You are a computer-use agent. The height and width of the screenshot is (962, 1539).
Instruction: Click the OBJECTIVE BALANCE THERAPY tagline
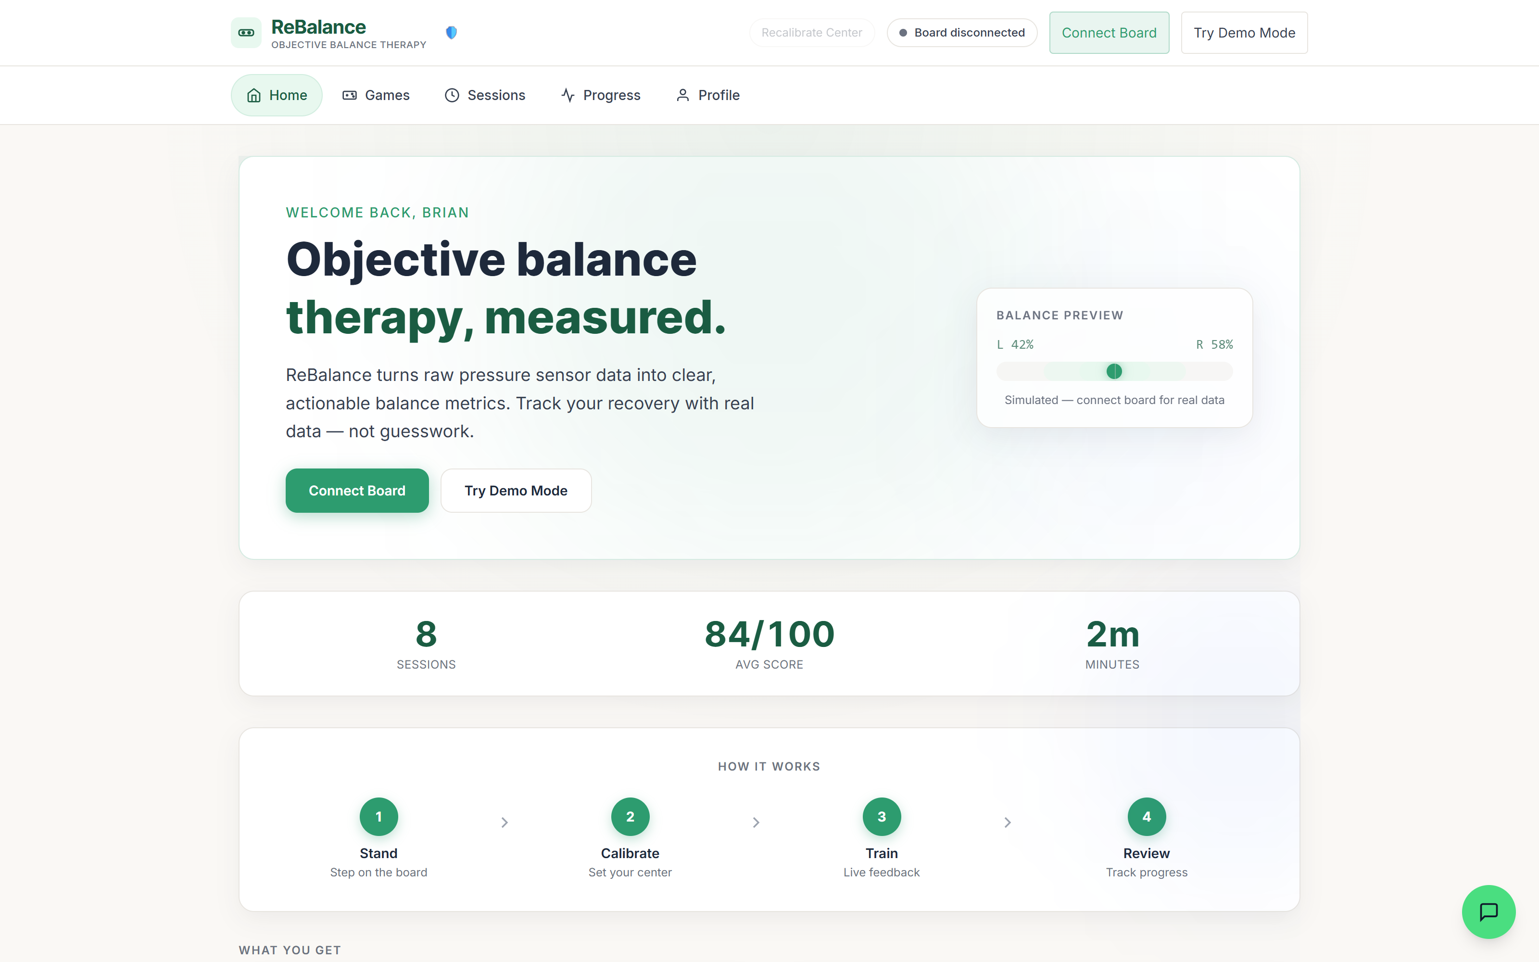349,45
